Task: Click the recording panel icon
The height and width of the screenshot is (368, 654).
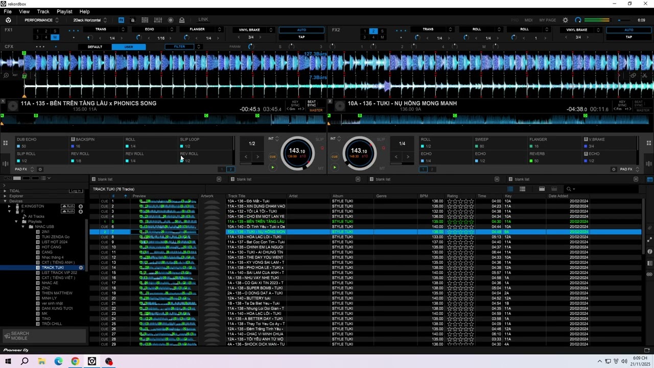Action: point(171,20)
